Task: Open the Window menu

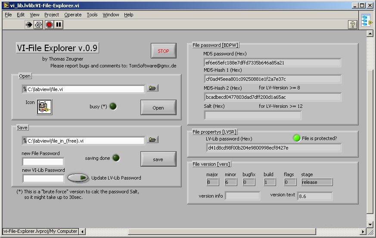Action: pyautogui.click(x=111, y=15)
